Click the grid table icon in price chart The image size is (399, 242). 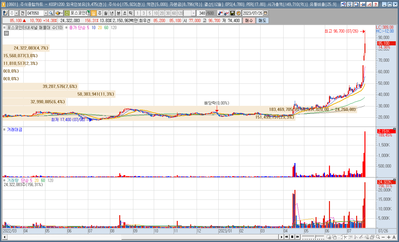pos(6,33)
